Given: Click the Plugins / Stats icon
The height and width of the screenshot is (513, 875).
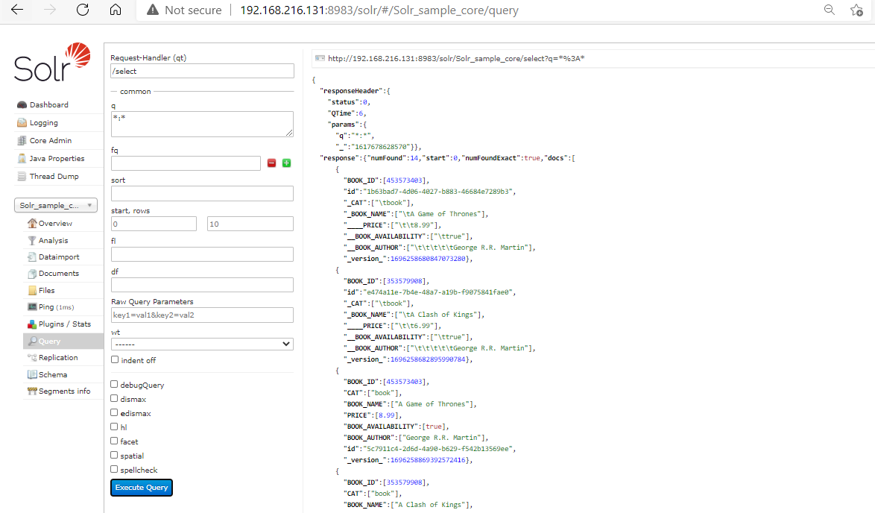Looking at the screenshot, I should pos(32,324).
